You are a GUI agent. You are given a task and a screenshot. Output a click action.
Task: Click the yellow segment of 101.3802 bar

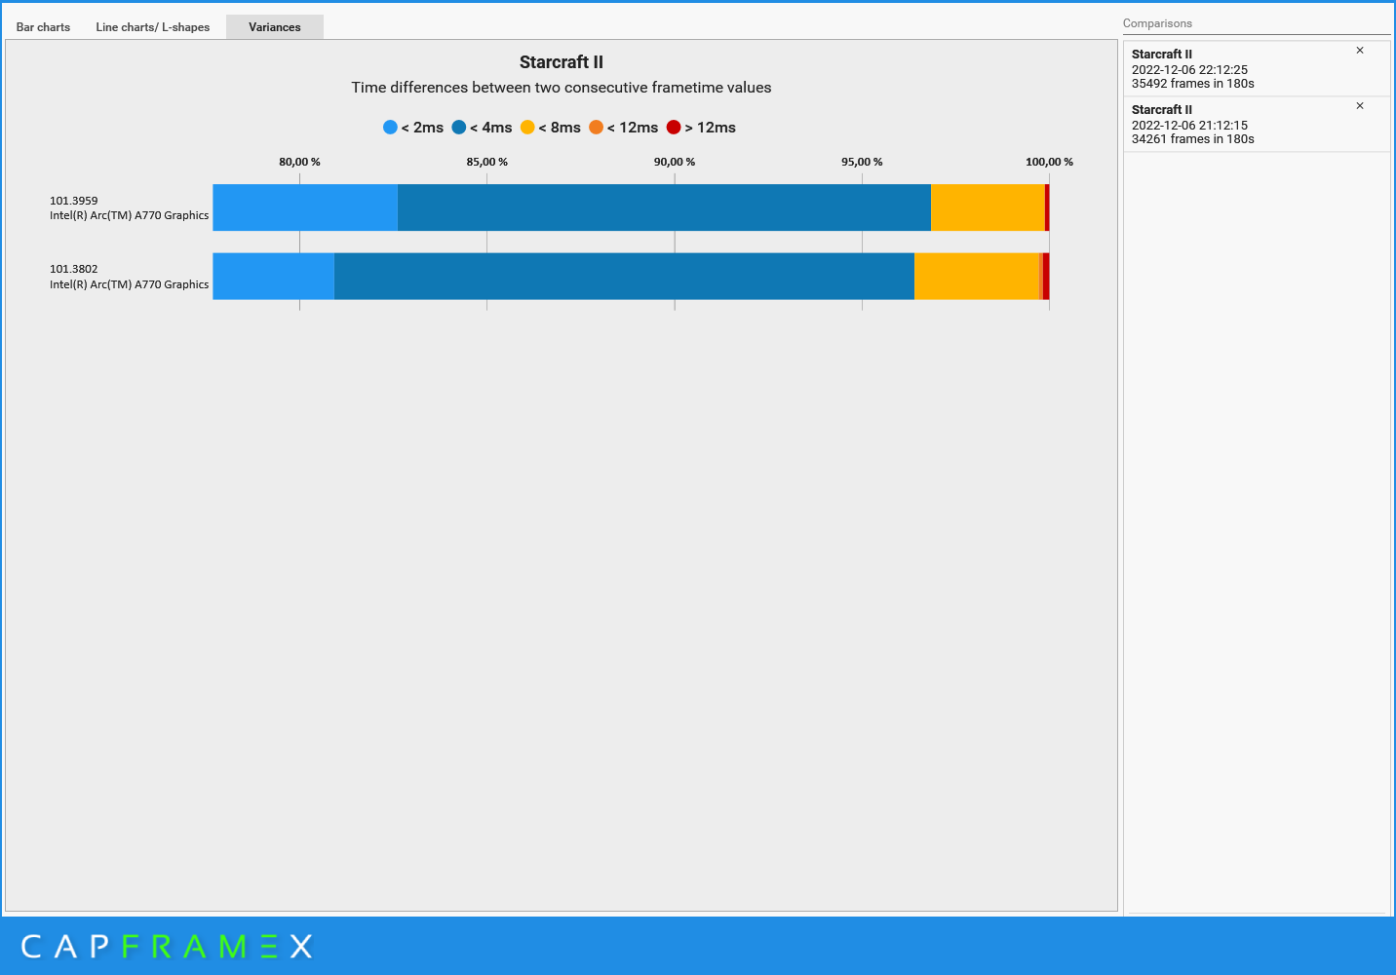[977, 277]
